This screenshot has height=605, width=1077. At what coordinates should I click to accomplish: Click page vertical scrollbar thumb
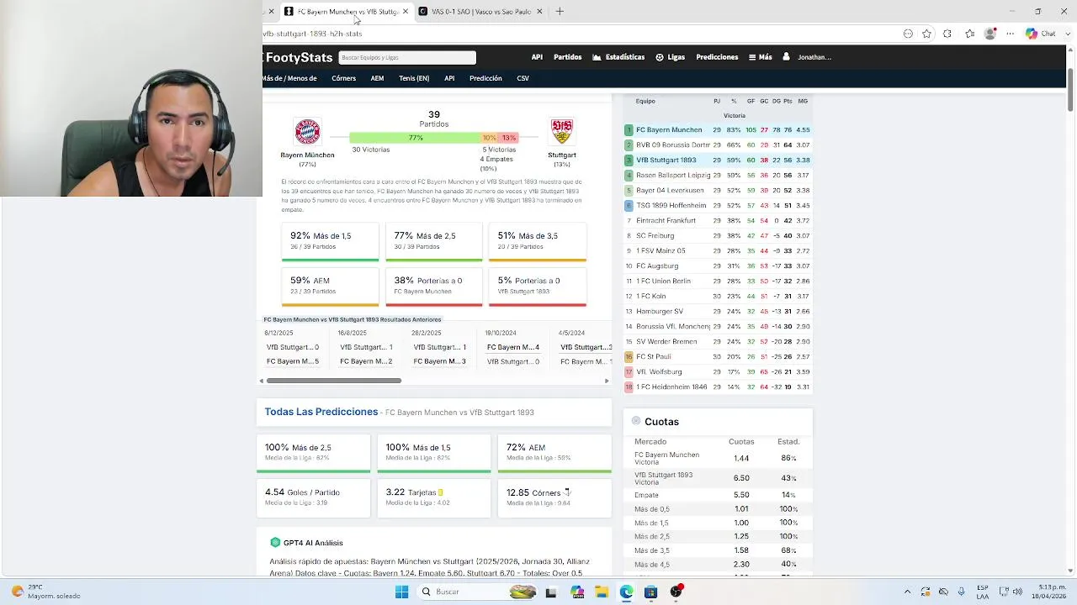(1070, 88)
